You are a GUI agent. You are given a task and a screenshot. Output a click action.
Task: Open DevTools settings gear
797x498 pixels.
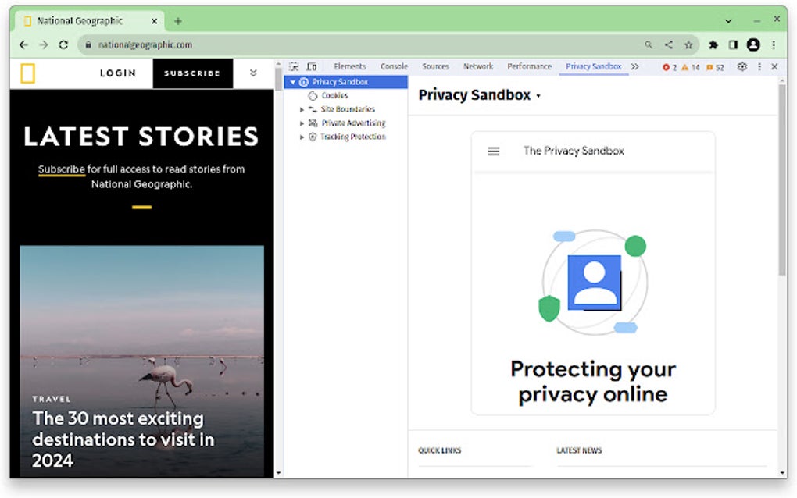742,67
